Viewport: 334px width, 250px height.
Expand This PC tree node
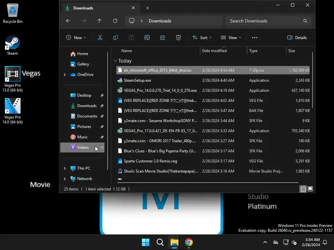pyautogui.click(x=65, y=168)
